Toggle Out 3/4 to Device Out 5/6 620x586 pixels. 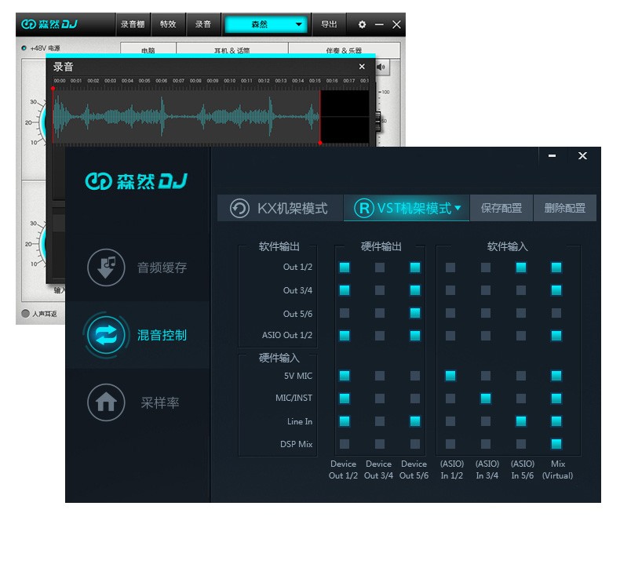coord(415,290)
